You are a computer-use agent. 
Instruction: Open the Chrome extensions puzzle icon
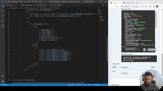coord(150,6)
